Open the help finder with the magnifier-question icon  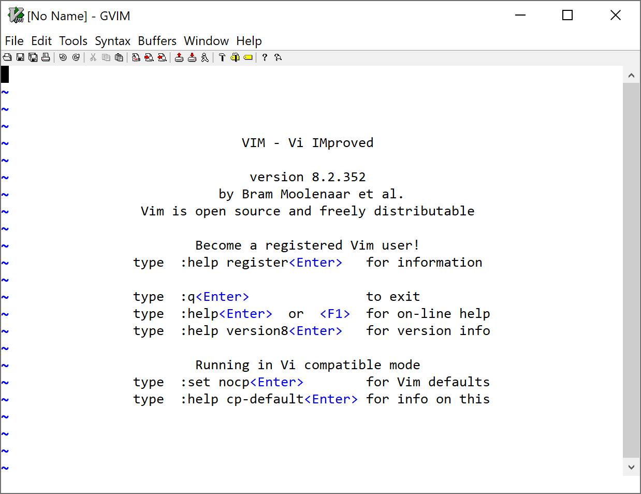[x=278, y=57]
